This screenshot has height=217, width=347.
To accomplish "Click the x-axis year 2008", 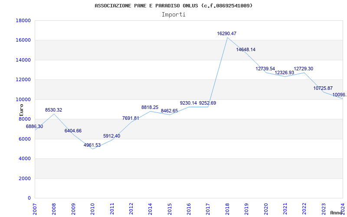I will click(54, 209).
